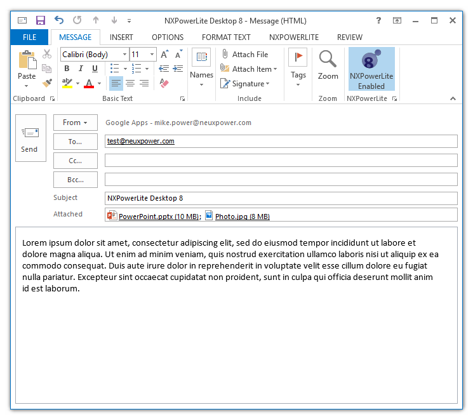Open bullet list style dropdown
Viewport: 473px width, 419px height.
pyautogui.click(x=125, y=69)
